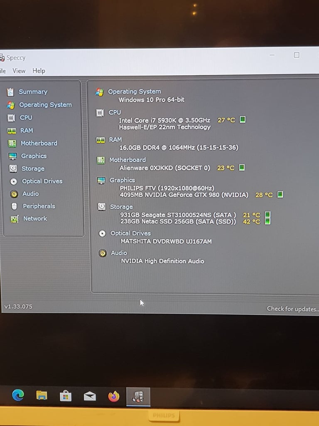Click the Windows flag icon in sidebar
The width and height of the screenshot is (319, 426).
point(11,105)
